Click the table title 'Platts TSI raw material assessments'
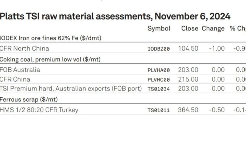 pos(76,16)
